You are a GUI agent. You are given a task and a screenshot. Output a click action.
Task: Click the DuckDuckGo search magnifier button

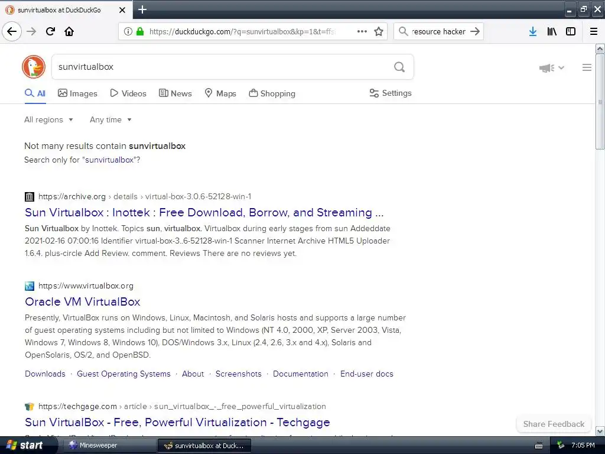click(x=399, y=67)
